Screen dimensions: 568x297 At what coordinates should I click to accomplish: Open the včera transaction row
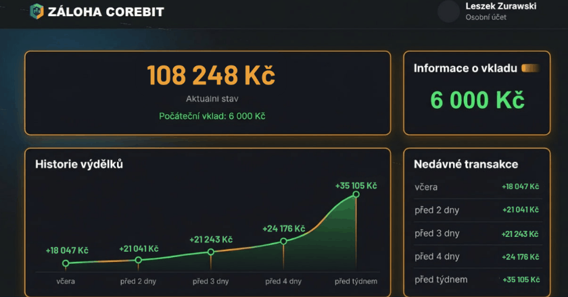point(477,186)
